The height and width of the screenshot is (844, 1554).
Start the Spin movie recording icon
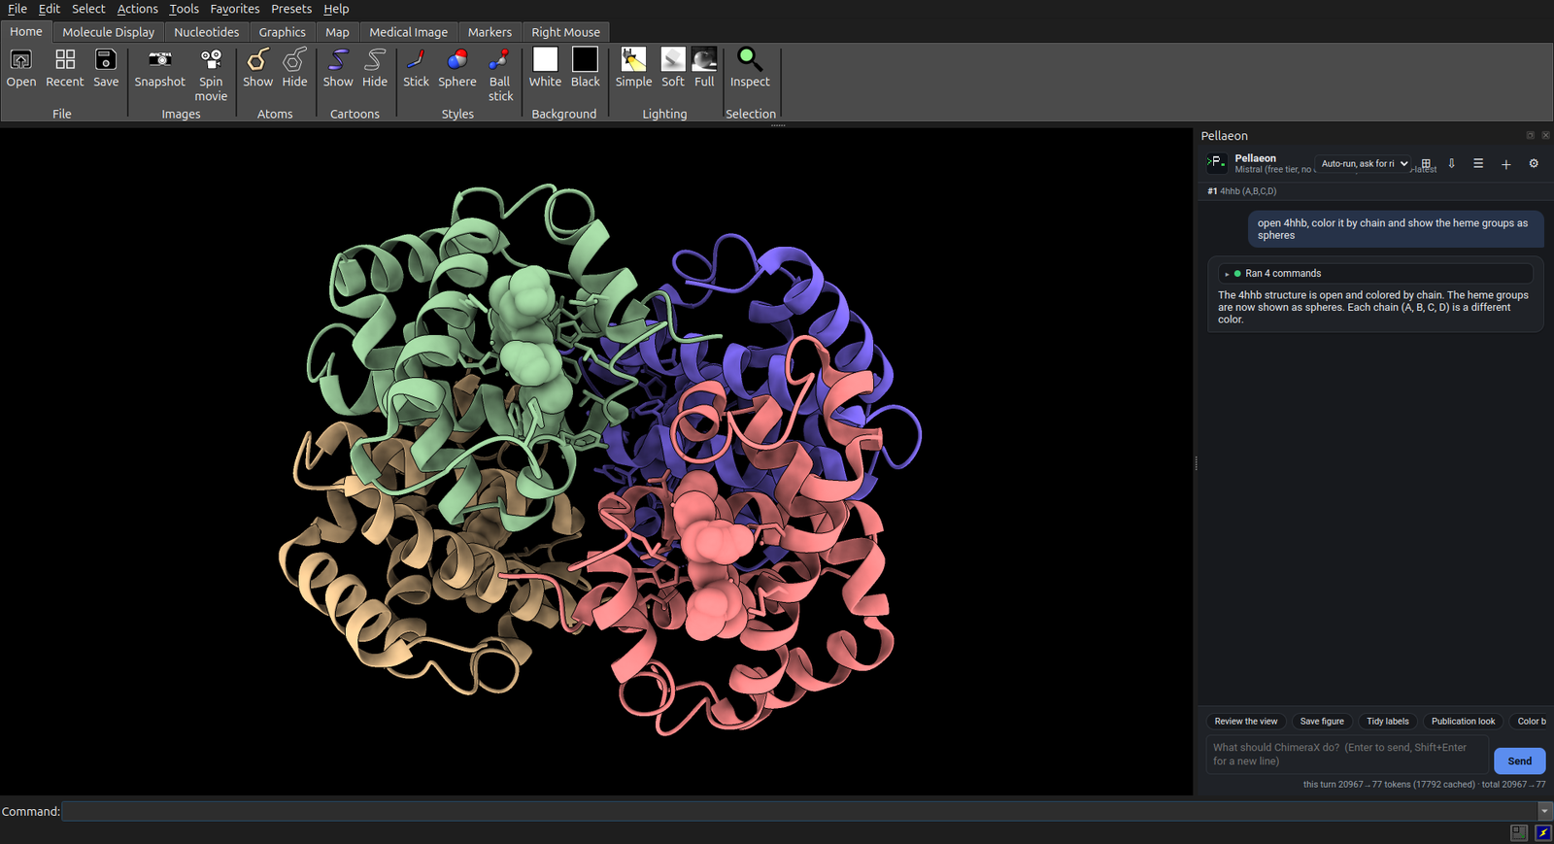tap(211, 60)
